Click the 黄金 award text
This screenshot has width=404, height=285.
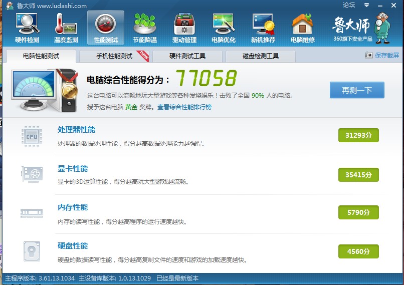coord(131,107)
